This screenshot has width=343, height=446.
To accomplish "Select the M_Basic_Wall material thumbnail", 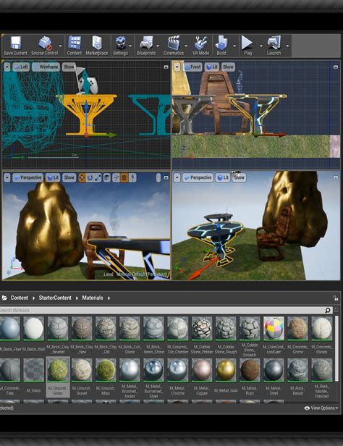I will click(33, 328).
